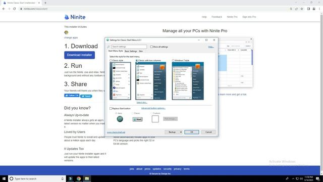Bookmark this page with the star icon

pyautogui.click(x=302, y=9)
